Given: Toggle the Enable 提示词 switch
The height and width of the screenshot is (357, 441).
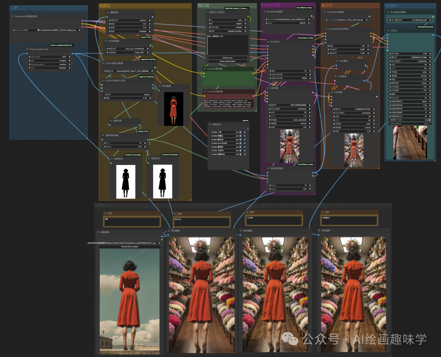Looking at the screenshot, I should tap(241, 139).
